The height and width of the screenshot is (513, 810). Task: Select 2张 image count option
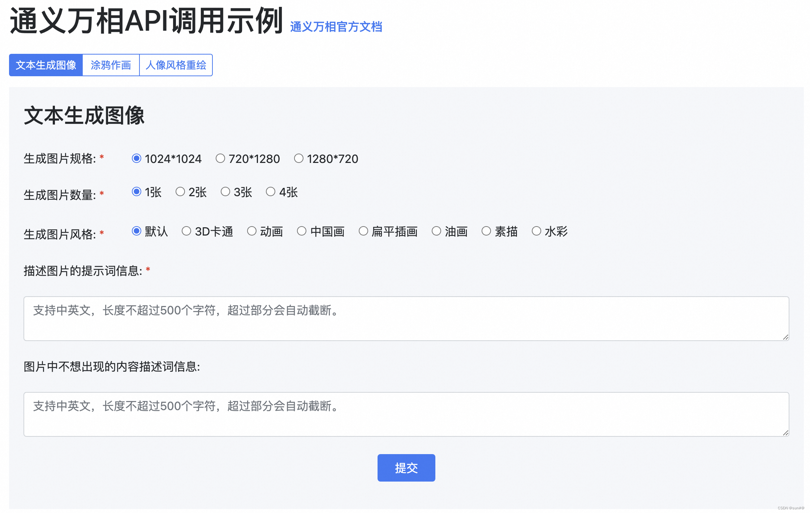180,192
